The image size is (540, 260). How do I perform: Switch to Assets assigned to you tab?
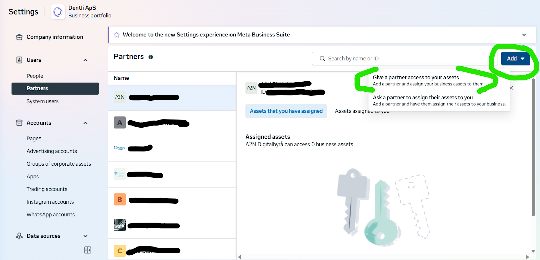coord(362,111)
